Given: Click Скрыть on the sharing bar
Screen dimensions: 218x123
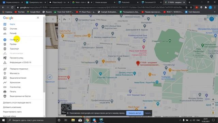Looking at the screenshot, I should click(147, 113).
